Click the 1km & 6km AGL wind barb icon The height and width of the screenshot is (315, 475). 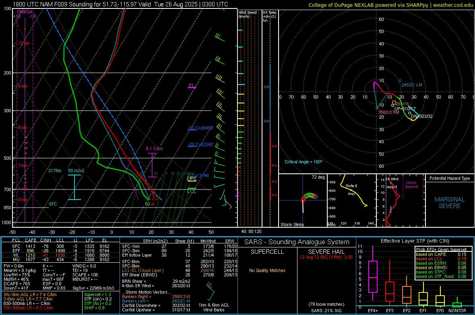pyautogui.click(x=211, y=291)
